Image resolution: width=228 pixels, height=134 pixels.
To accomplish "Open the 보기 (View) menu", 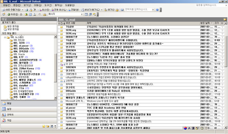I will (x=27, y=5).
